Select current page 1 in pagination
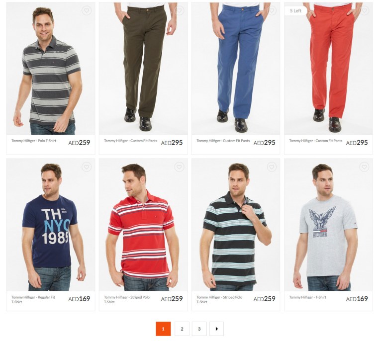This screenshot has height=341, width=379. 163,329
